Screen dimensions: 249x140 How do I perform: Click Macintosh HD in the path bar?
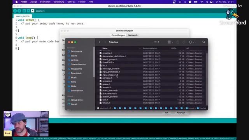tap(104, 108)
